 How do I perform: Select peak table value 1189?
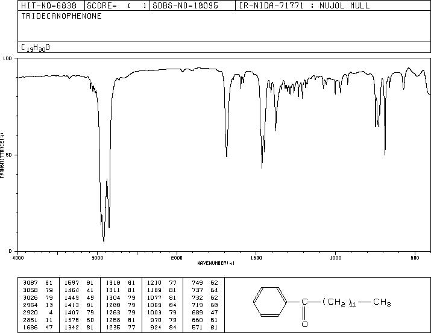tap(154, 290)
